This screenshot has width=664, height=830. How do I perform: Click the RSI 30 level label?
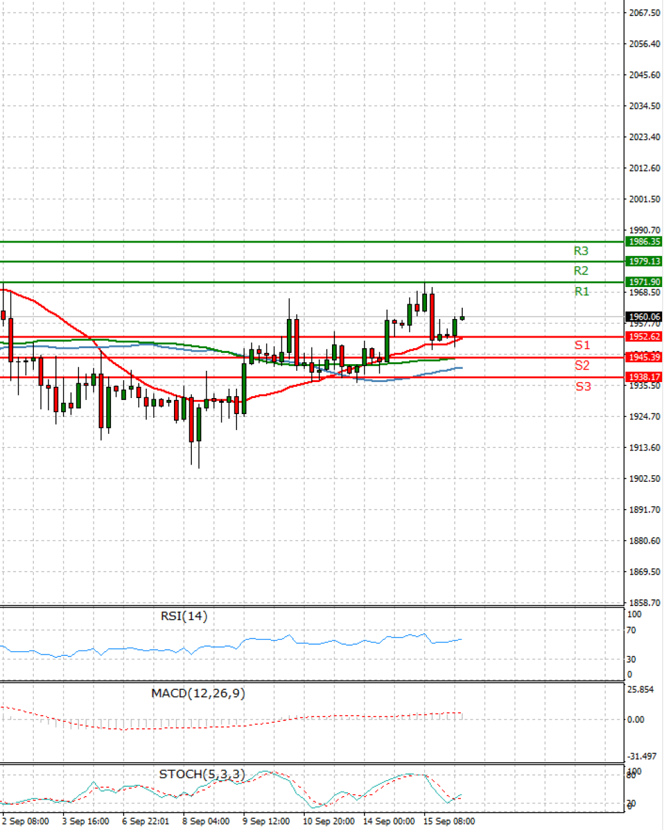[x=631, y=660]
